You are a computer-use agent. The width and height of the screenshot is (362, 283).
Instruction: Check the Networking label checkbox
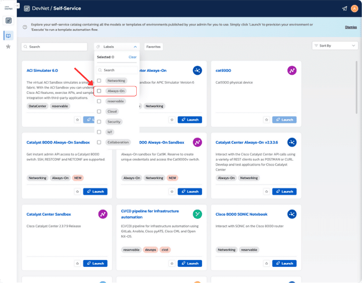tap(99, 81)
